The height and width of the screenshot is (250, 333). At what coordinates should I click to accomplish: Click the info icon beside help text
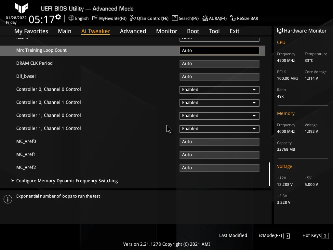(x=8, y=199)
